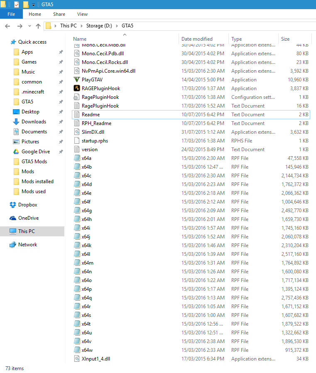This screenshot has width=316, height=373.
Task: Unpin Apps folder using its pin icon
Action: click(x=61, y=52)
